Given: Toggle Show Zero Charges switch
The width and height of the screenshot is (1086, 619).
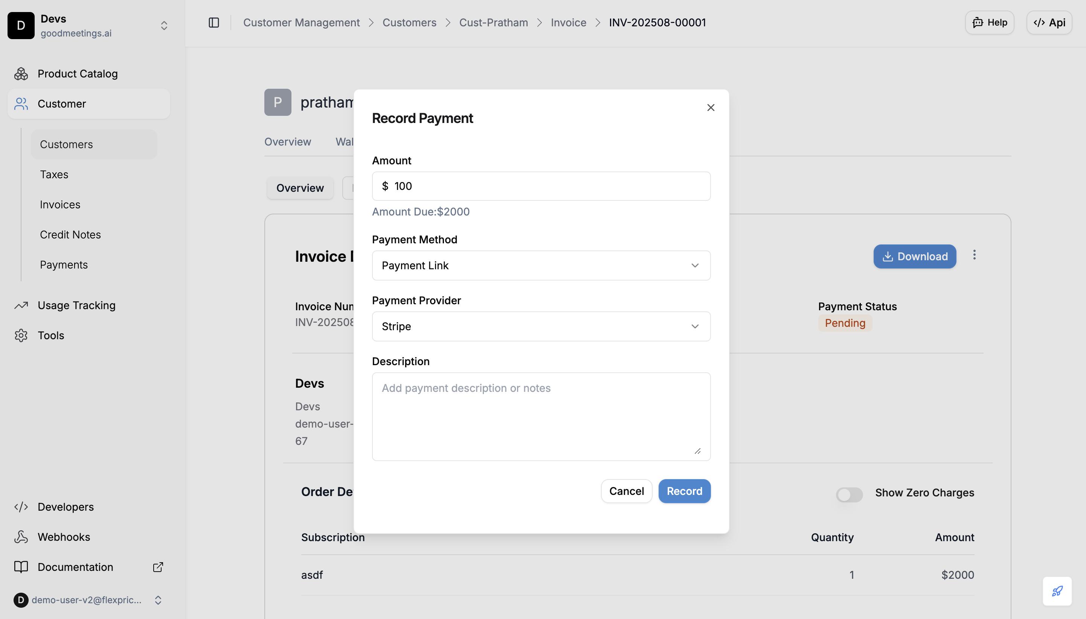Looking at the screenshot, I should tap(849, 494).
